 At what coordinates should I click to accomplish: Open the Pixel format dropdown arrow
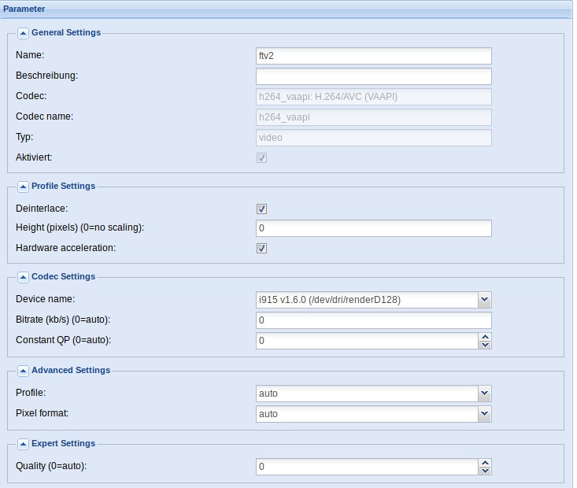485,414
